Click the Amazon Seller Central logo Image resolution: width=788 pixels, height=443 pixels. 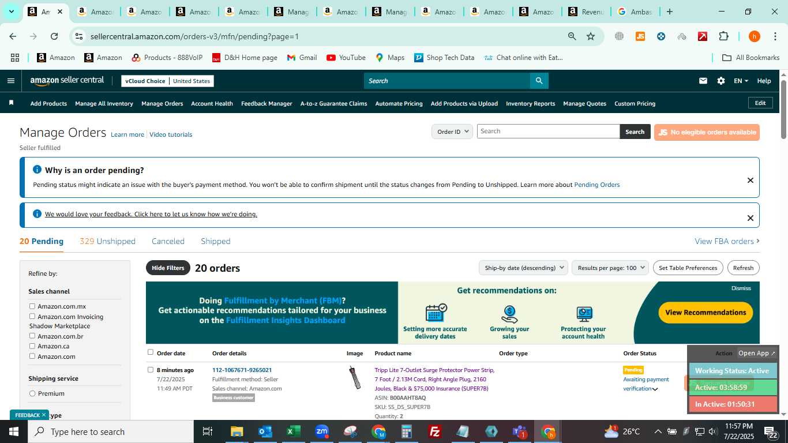coord(67,81)
